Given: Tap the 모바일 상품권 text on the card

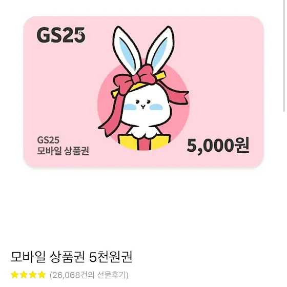Looking at the screenshot, I should (63, 151).
